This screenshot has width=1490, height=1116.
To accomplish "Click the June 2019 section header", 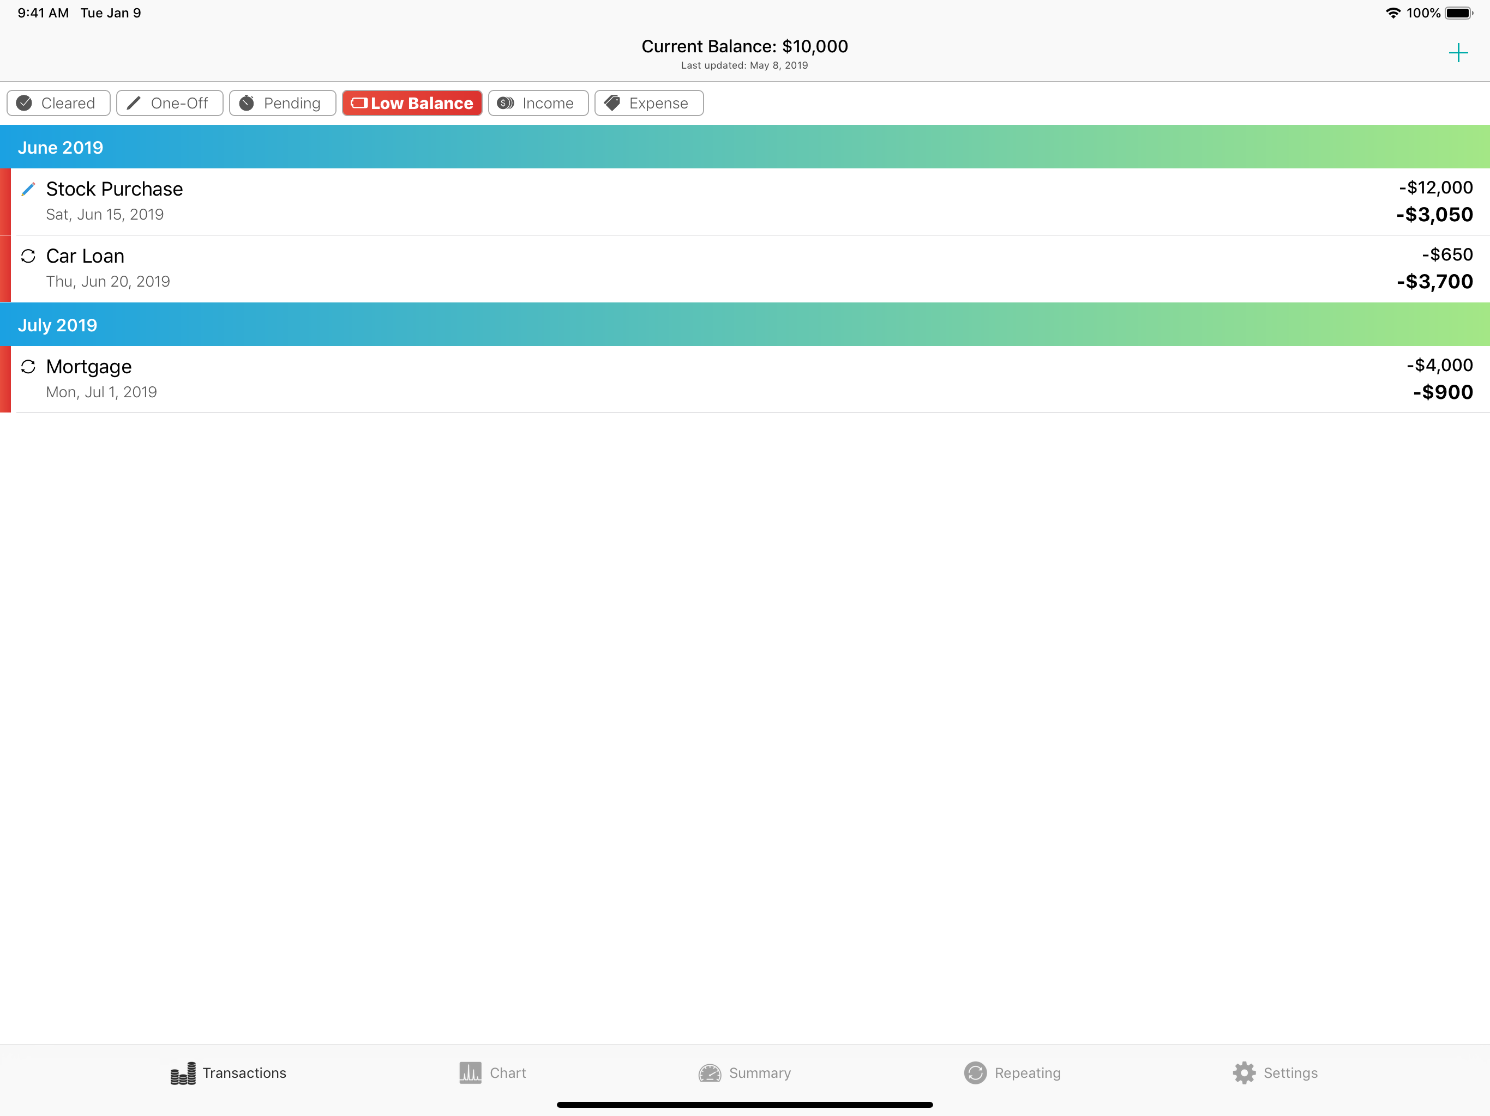I will (745, 147).
